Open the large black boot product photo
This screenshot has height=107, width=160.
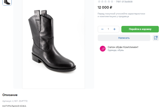(x=53, y=43)
